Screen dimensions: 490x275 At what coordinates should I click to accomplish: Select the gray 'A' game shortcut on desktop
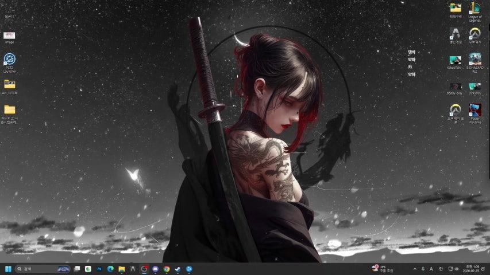pos(455,36)
